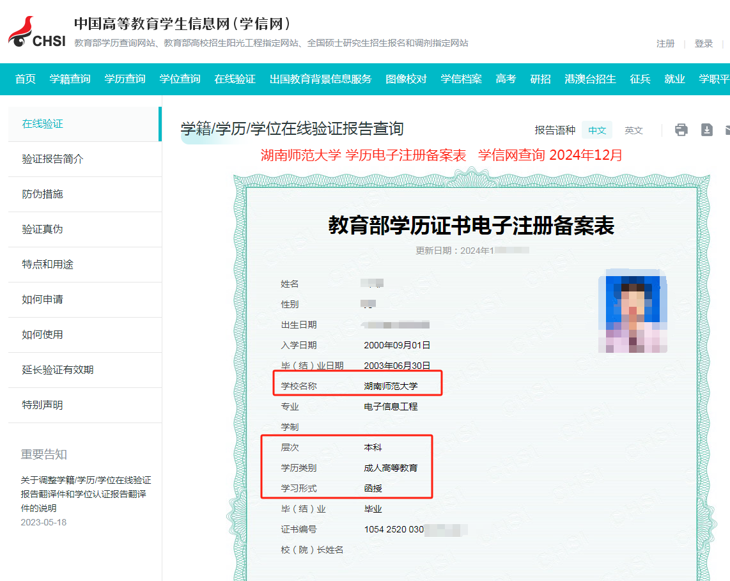Open 学信档案 in the navigation bar

pyautogui.click(x=461, y=79)
